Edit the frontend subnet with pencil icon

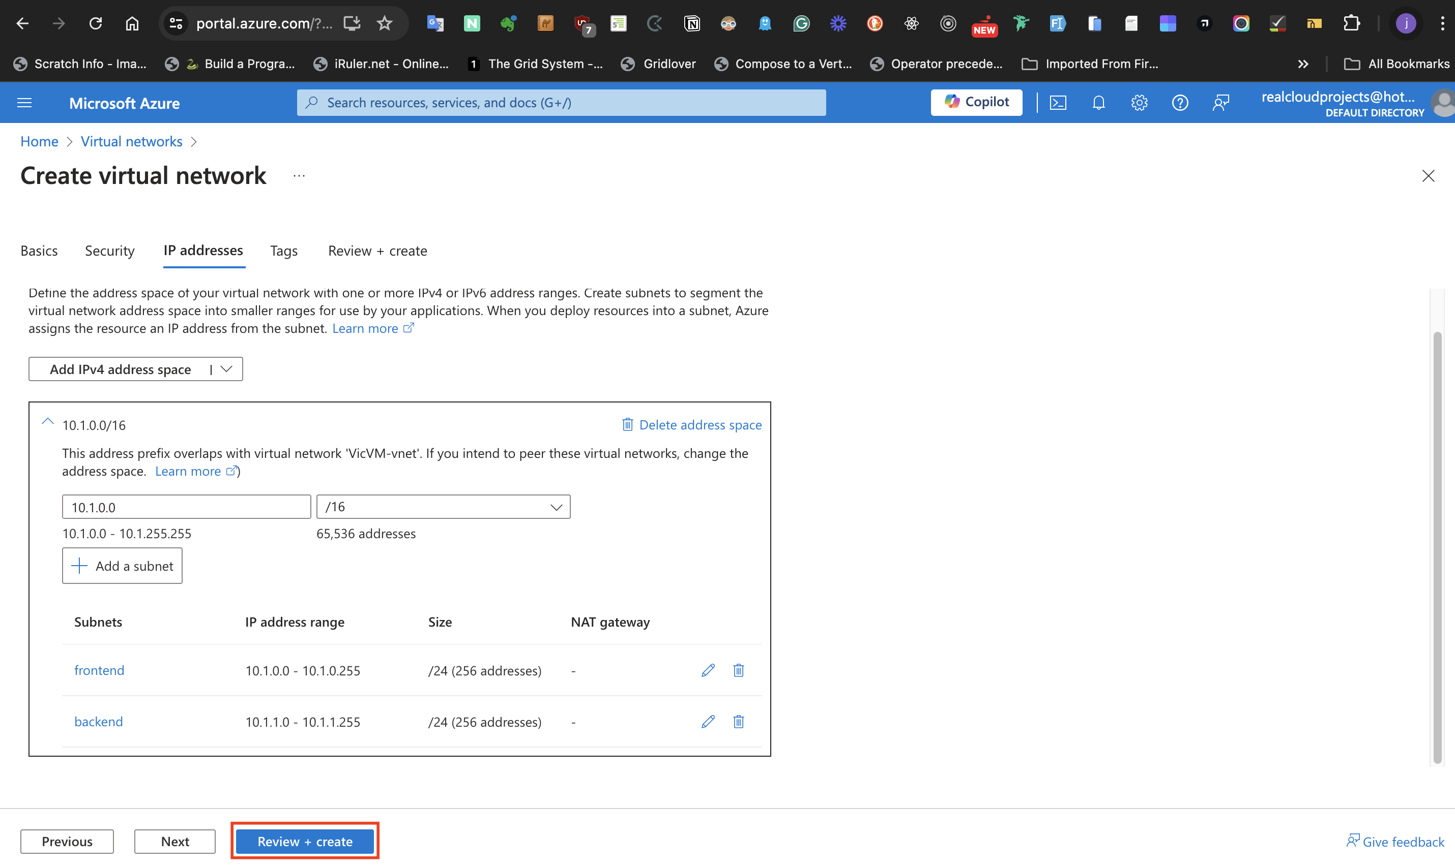[708, 670]
